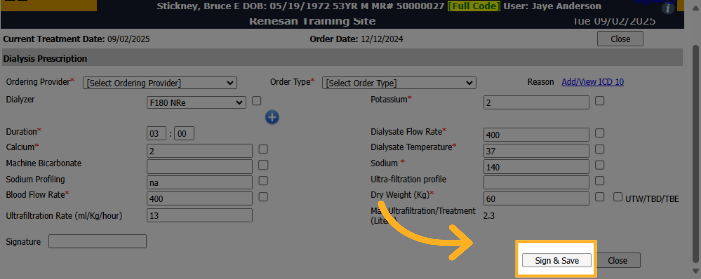The width and height of the screenshot is (701, 279).
Task: Click the Sodium field showing 140
Action: [536, 167]
